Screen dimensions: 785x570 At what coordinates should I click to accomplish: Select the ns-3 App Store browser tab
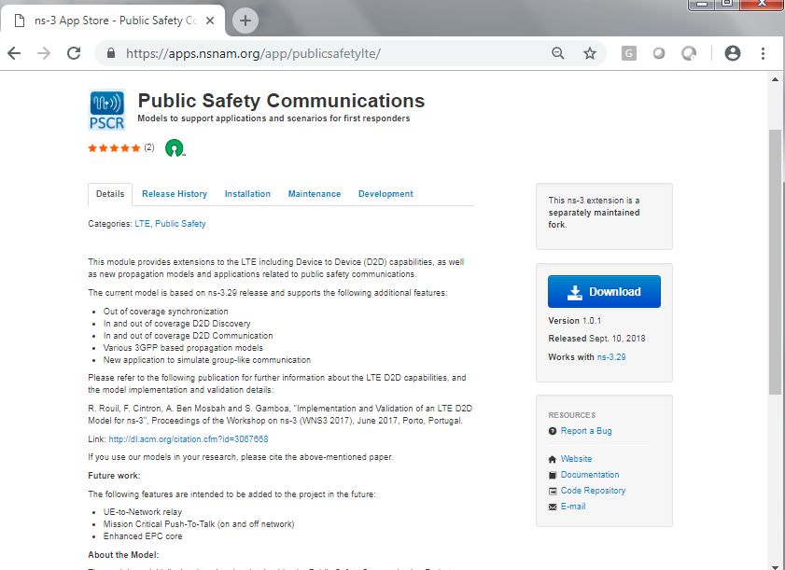113,21
